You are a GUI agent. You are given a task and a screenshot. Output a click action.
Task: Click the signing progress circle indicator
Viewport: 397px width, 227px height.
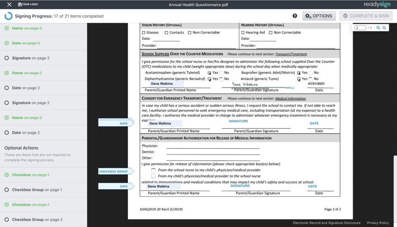pos(8,16)
